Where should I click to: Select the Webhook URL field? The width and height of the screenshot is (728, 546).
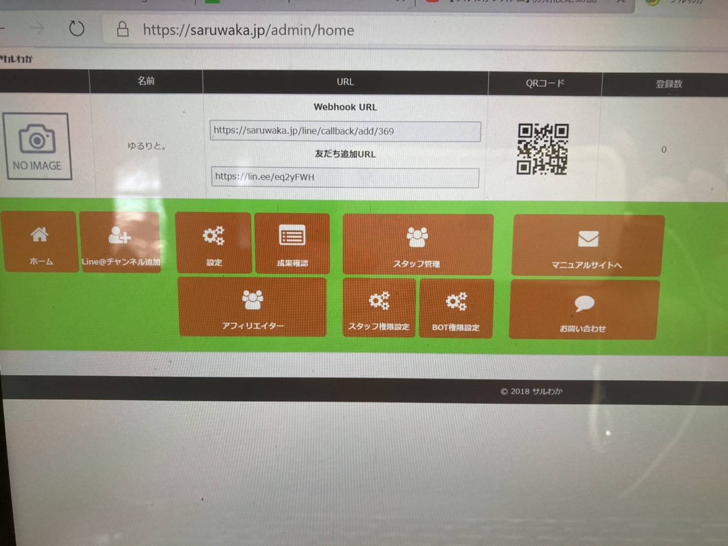[x=345, y=131]
